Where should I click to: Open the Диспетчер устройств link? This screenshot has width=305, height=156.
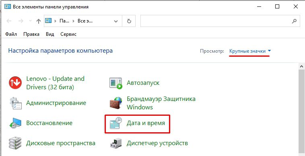coord(157,144)
